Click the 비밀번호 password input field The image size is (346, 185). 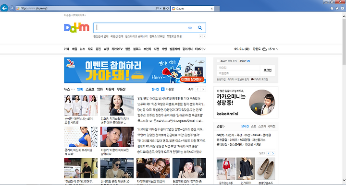(x=238, y=73)
